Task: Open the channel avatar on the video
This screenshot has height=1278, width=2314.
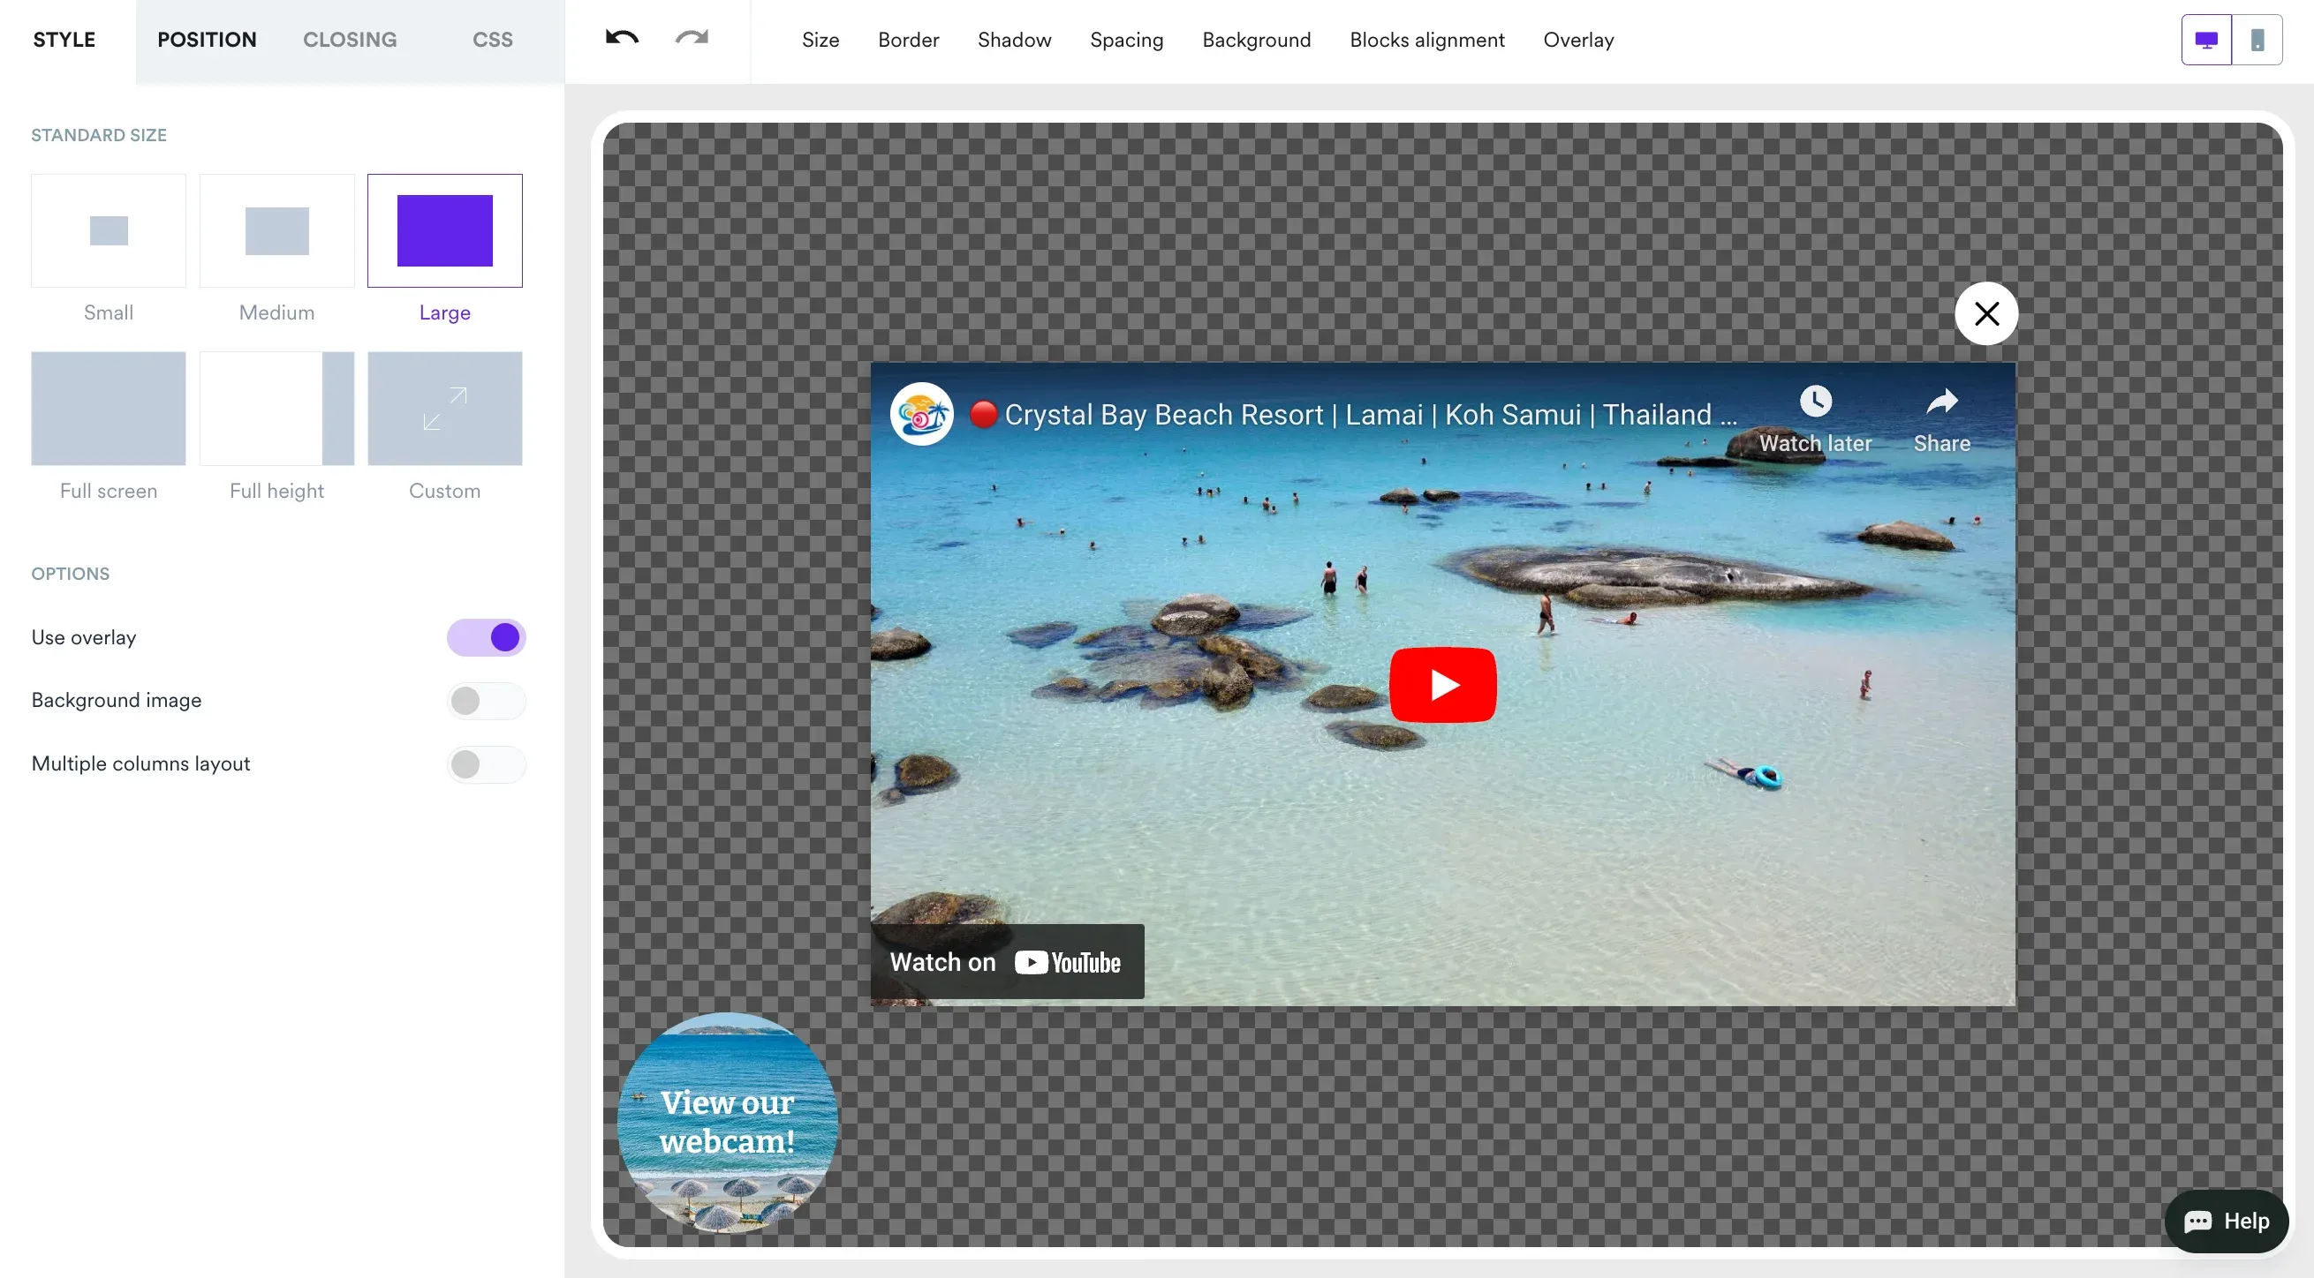Action: [922, 414]
